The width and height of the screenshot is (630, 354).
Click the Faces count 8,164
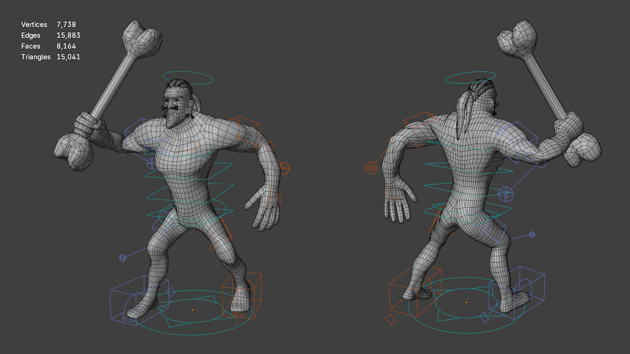pos(66,46)
